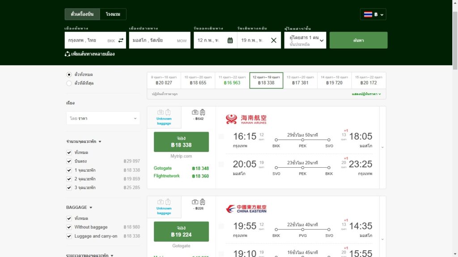
Task: Switch to the hotels tab
Action: pos(113,14)
